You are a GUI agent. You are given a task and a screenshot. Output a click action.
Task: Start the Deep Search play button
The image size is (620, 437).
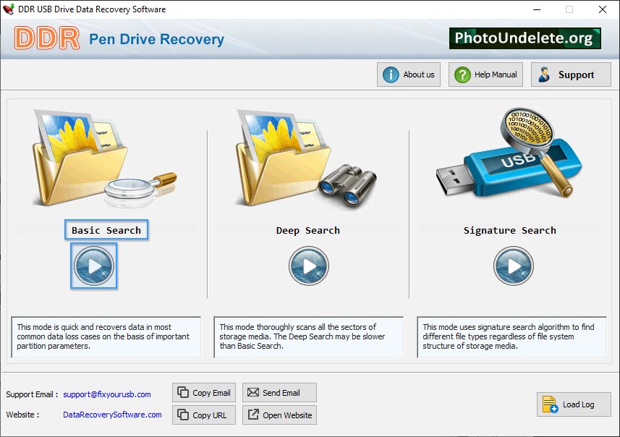point(308,266)
